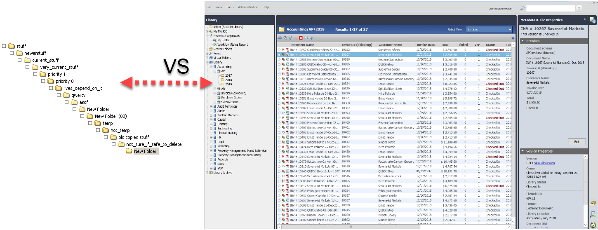598x230 pixels.
Task: Click version link on INV # 10339 row
Action: pos(478,94)
